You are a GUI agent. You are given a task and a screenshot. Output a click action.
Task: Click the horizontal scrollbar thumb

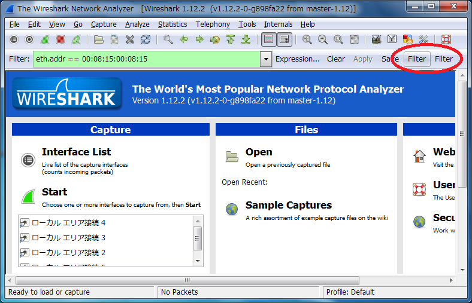point(187,280)
